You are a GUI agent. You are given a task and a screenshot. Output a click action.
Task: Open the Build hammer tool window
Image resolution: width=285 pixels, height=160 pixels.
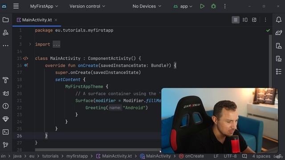(x=6, y=80)
